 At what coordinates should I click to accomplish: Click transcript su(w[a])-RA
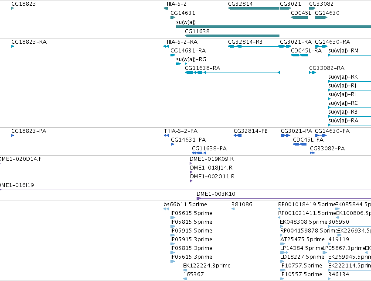[343, 121]
